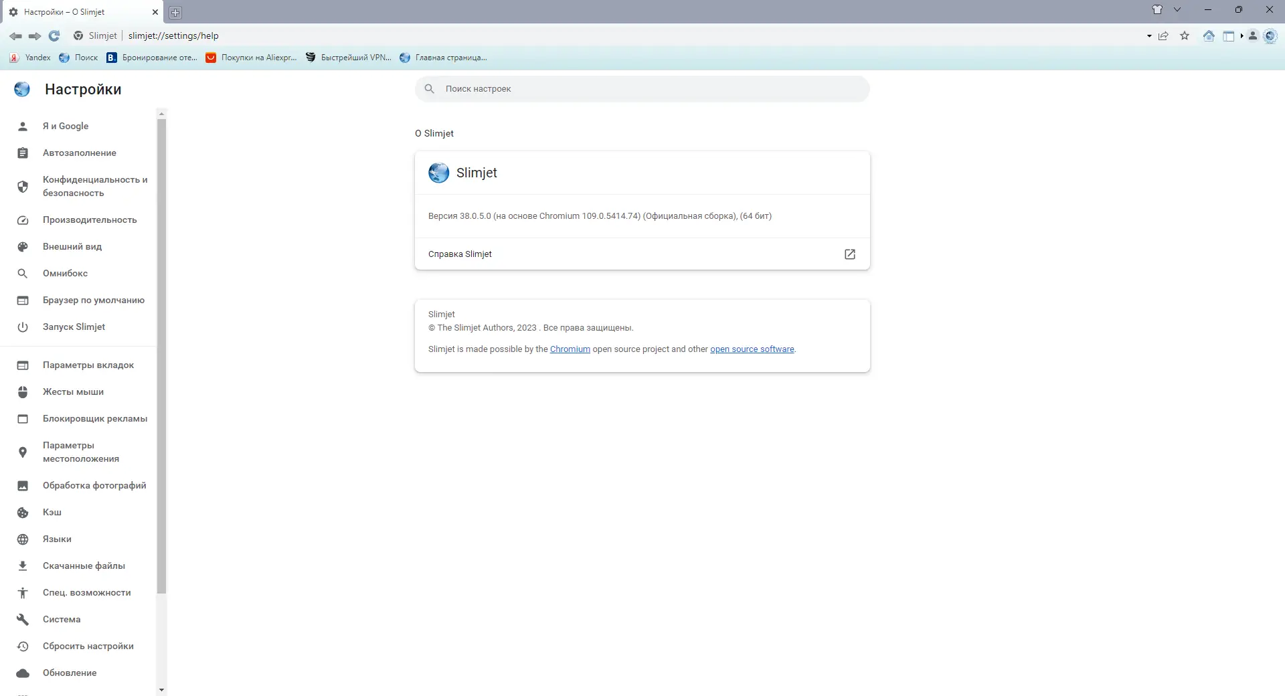Click the settings search field

coord(642,89)
